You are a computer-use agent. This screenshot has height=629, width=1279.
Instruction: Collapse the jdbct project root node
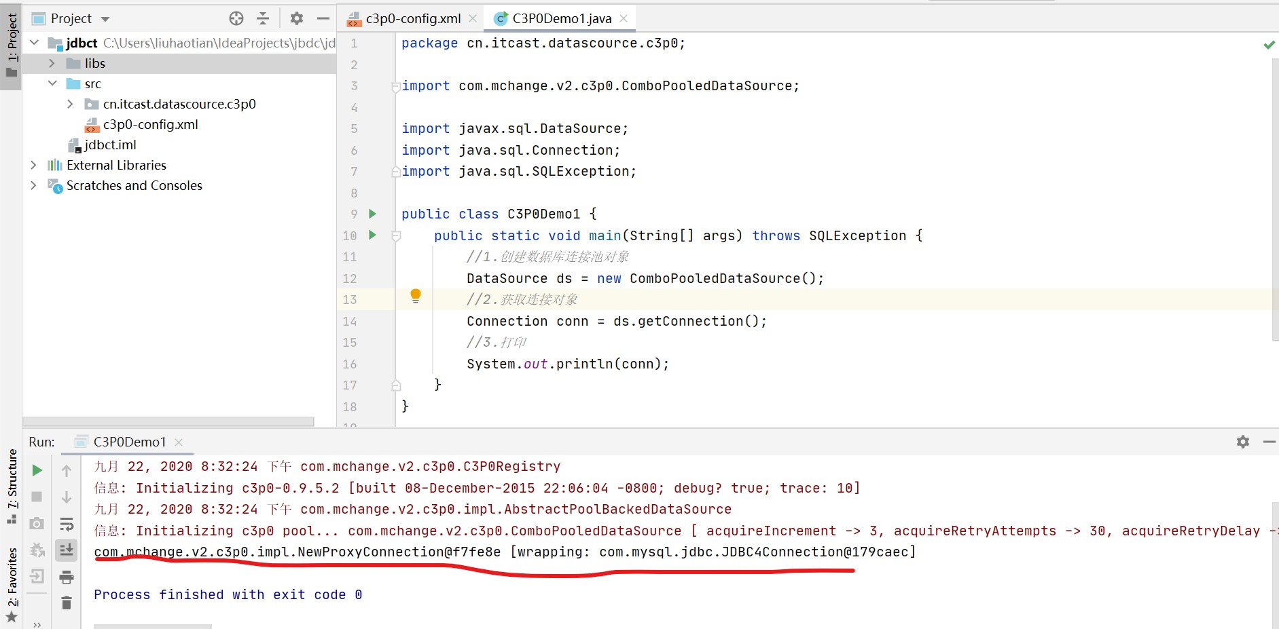[x=34, y=43]
